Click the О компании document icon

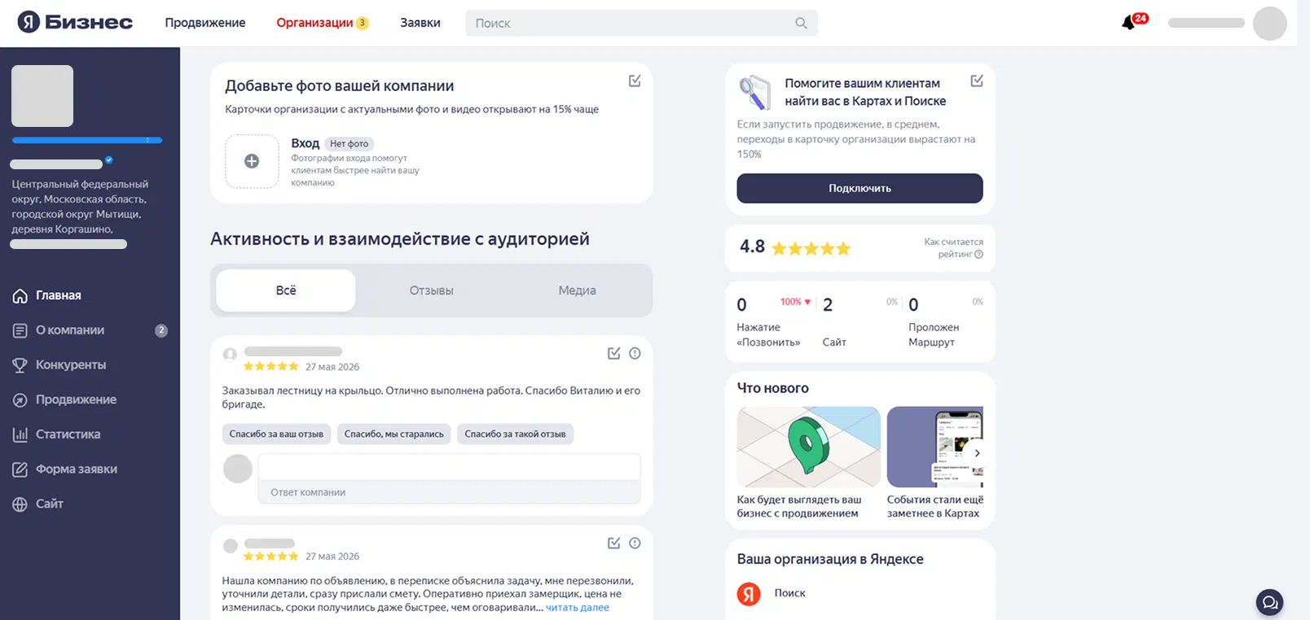20,330
